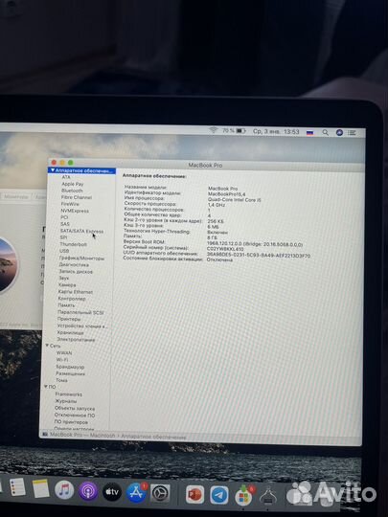Select Камера in the sidebar
This screenshot has width=388, height=517.
(67, 284)
